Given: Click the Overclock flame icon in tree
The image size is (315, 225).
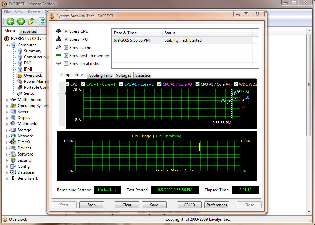Looking at the screenshot, I should [20, 75].
